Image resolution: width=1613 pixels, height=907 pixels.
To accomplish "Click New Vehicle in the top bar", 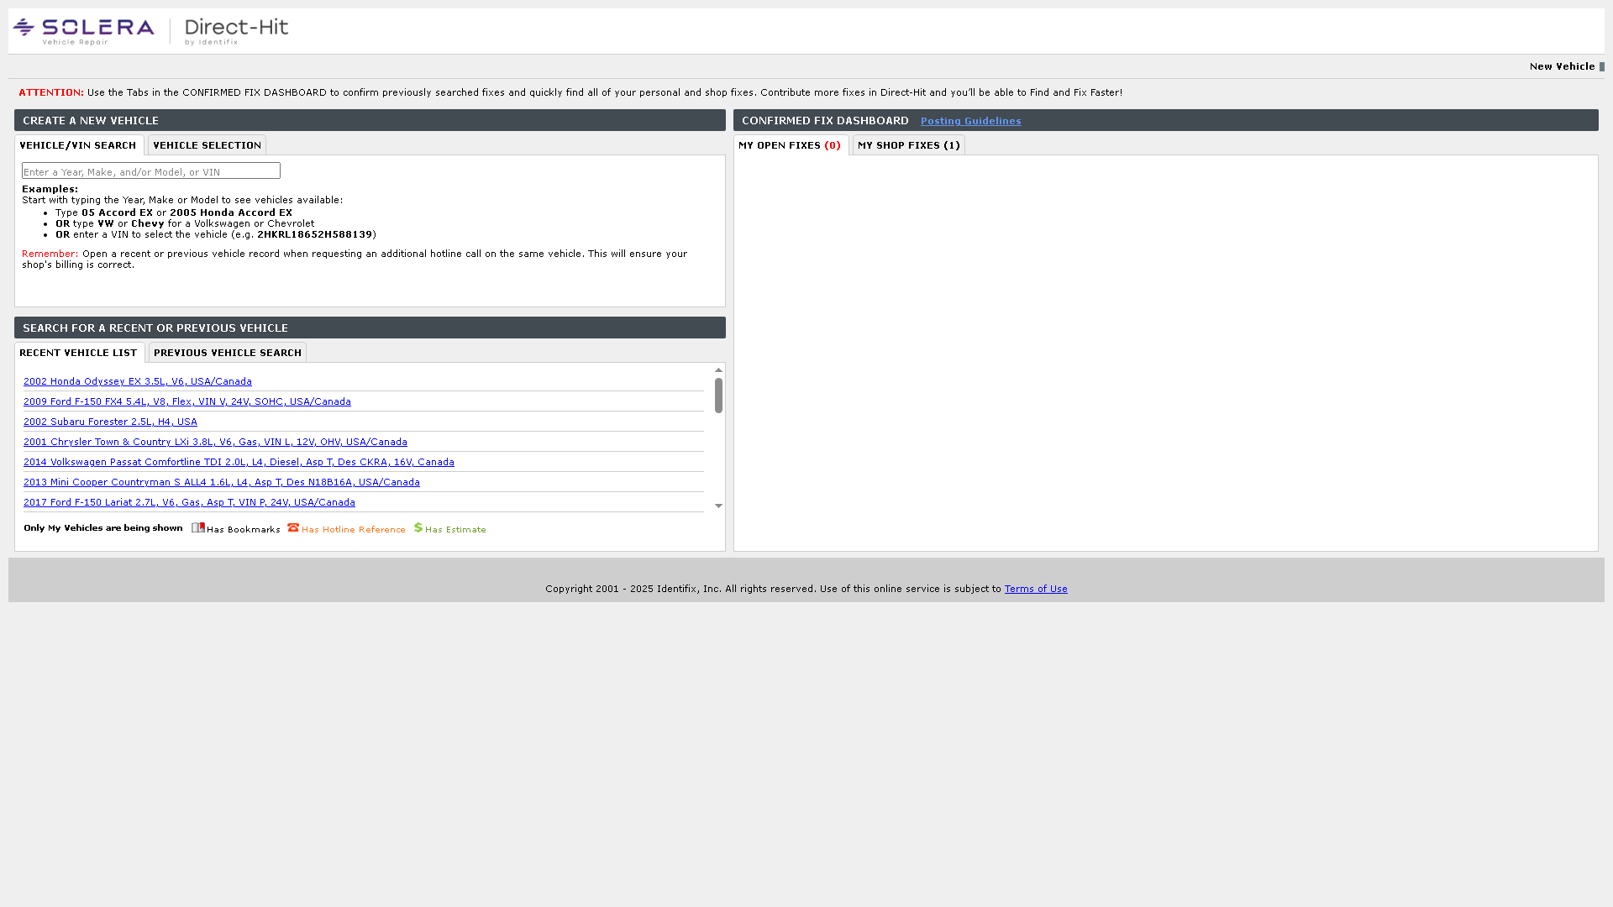I will coord(1561,66).
